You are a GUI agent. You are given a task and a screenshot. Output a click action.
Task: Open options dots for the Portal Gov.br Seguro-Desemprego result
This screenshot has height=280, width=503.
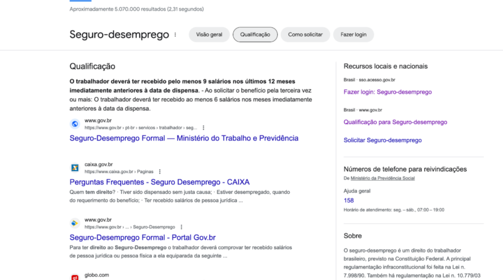coord(182,227)
